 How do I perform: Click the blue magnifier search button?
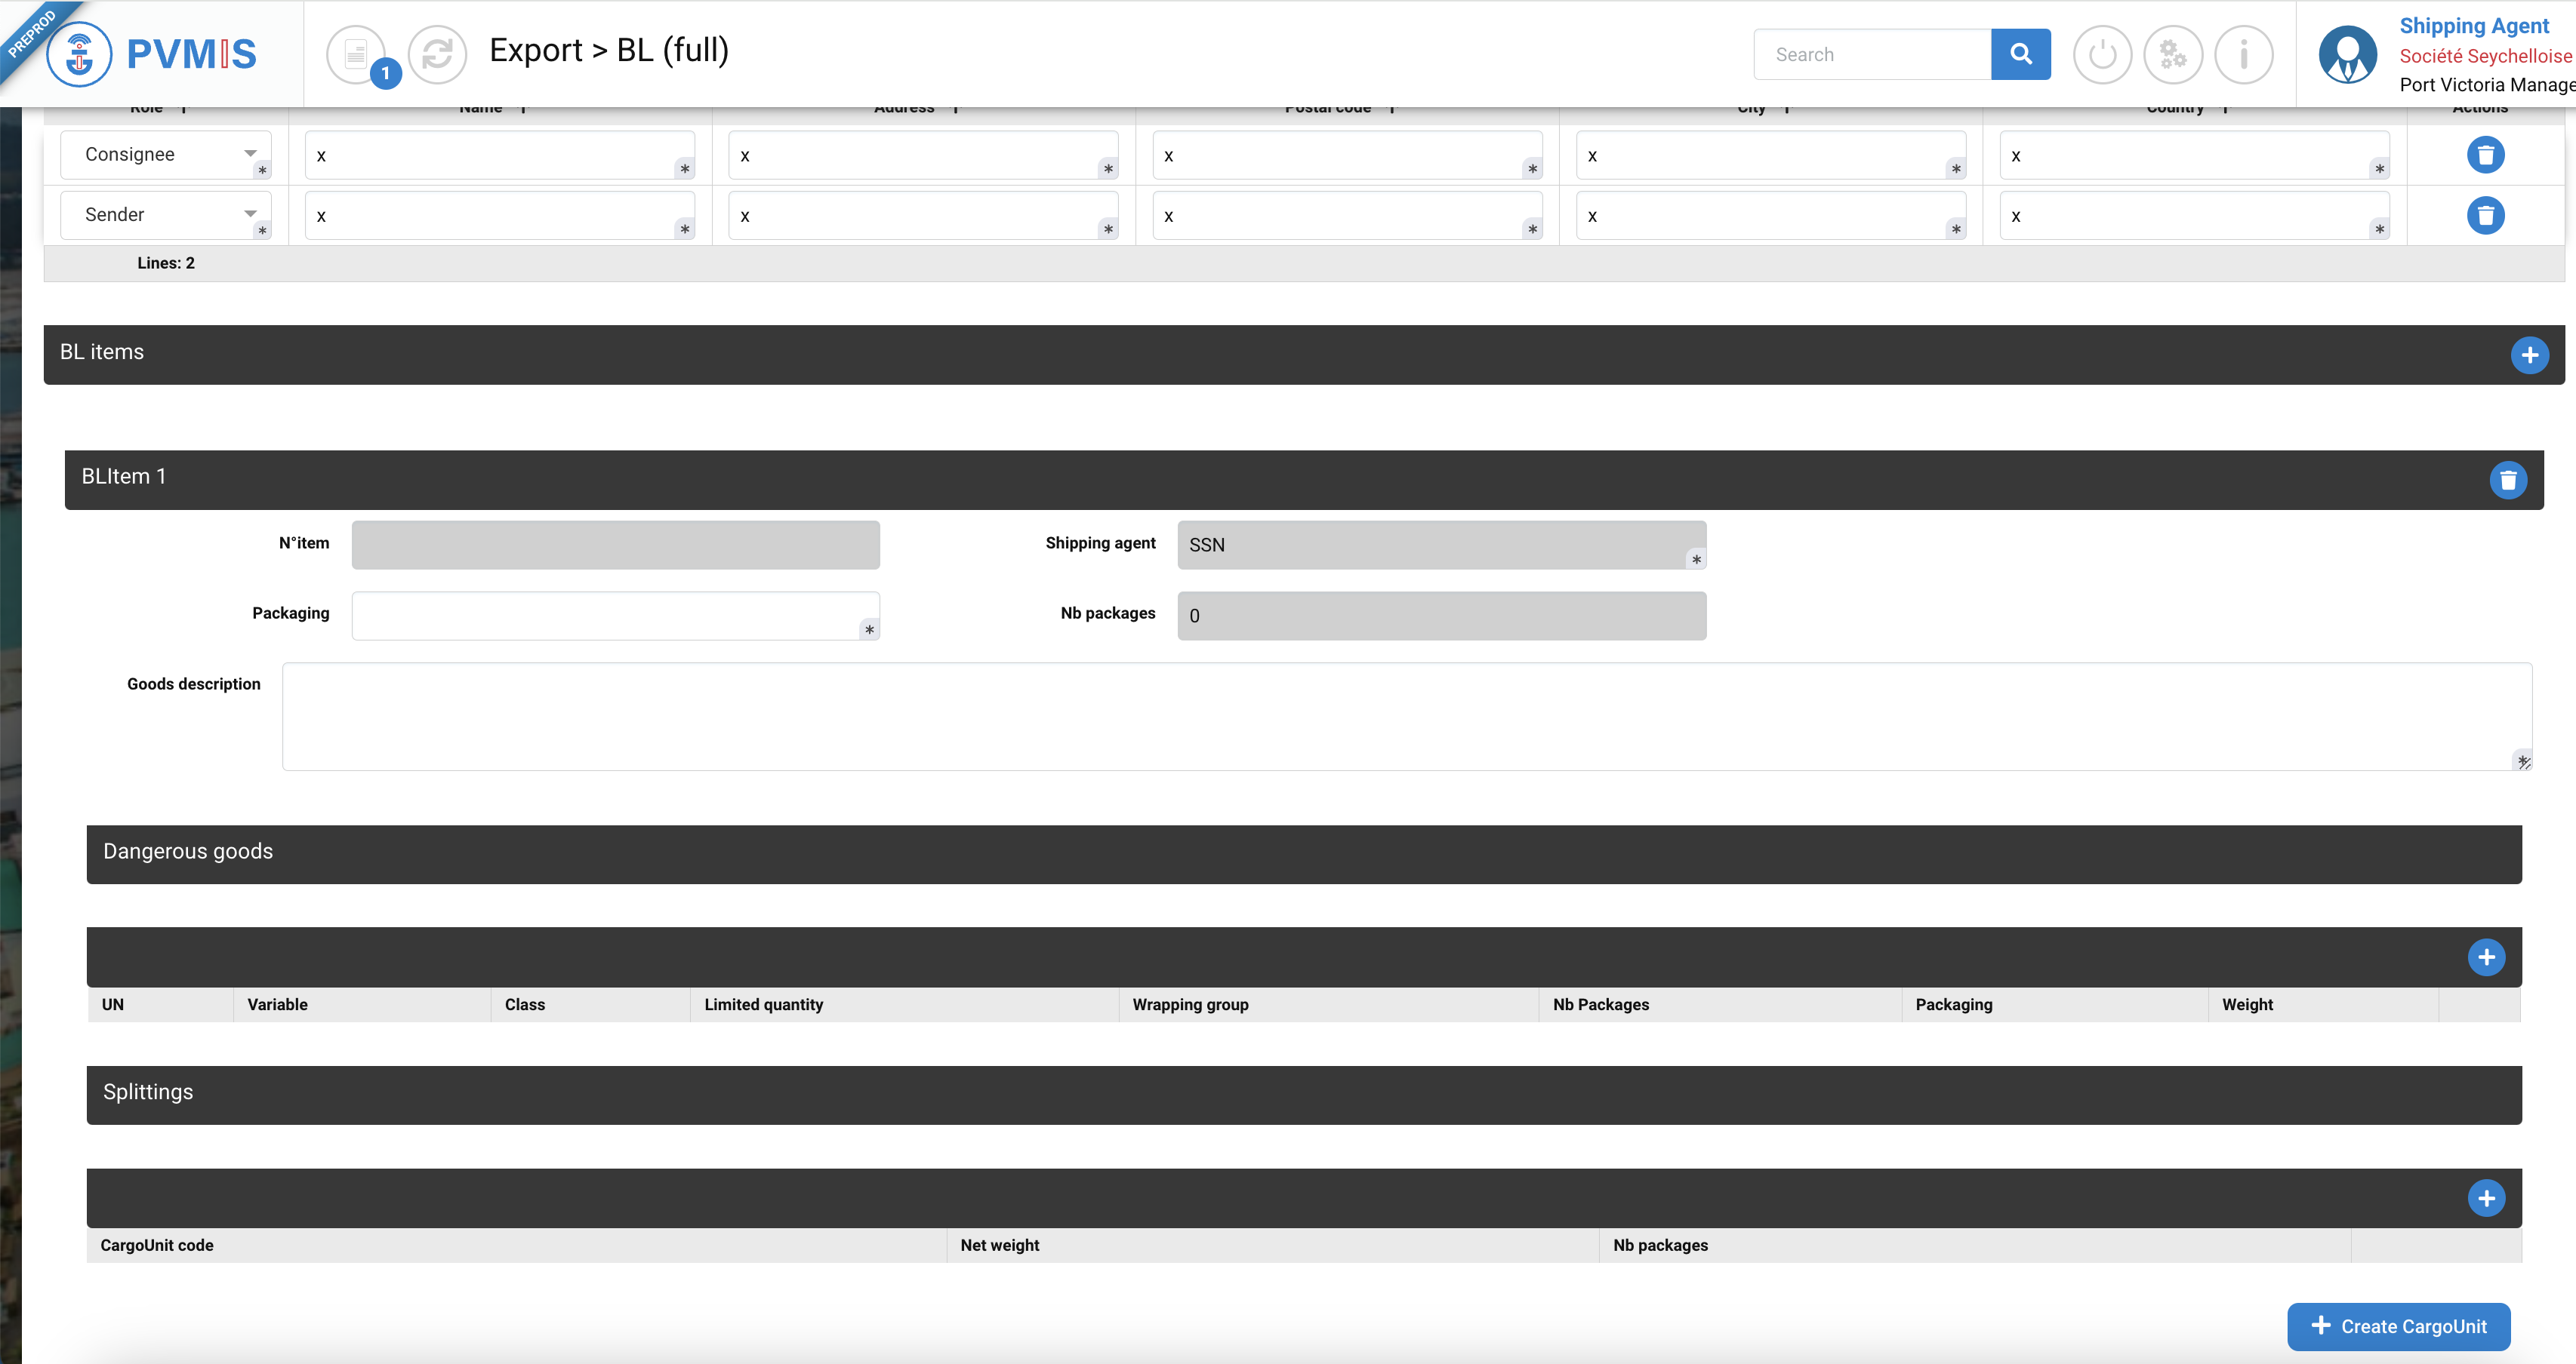click(x=2020, y=54)
